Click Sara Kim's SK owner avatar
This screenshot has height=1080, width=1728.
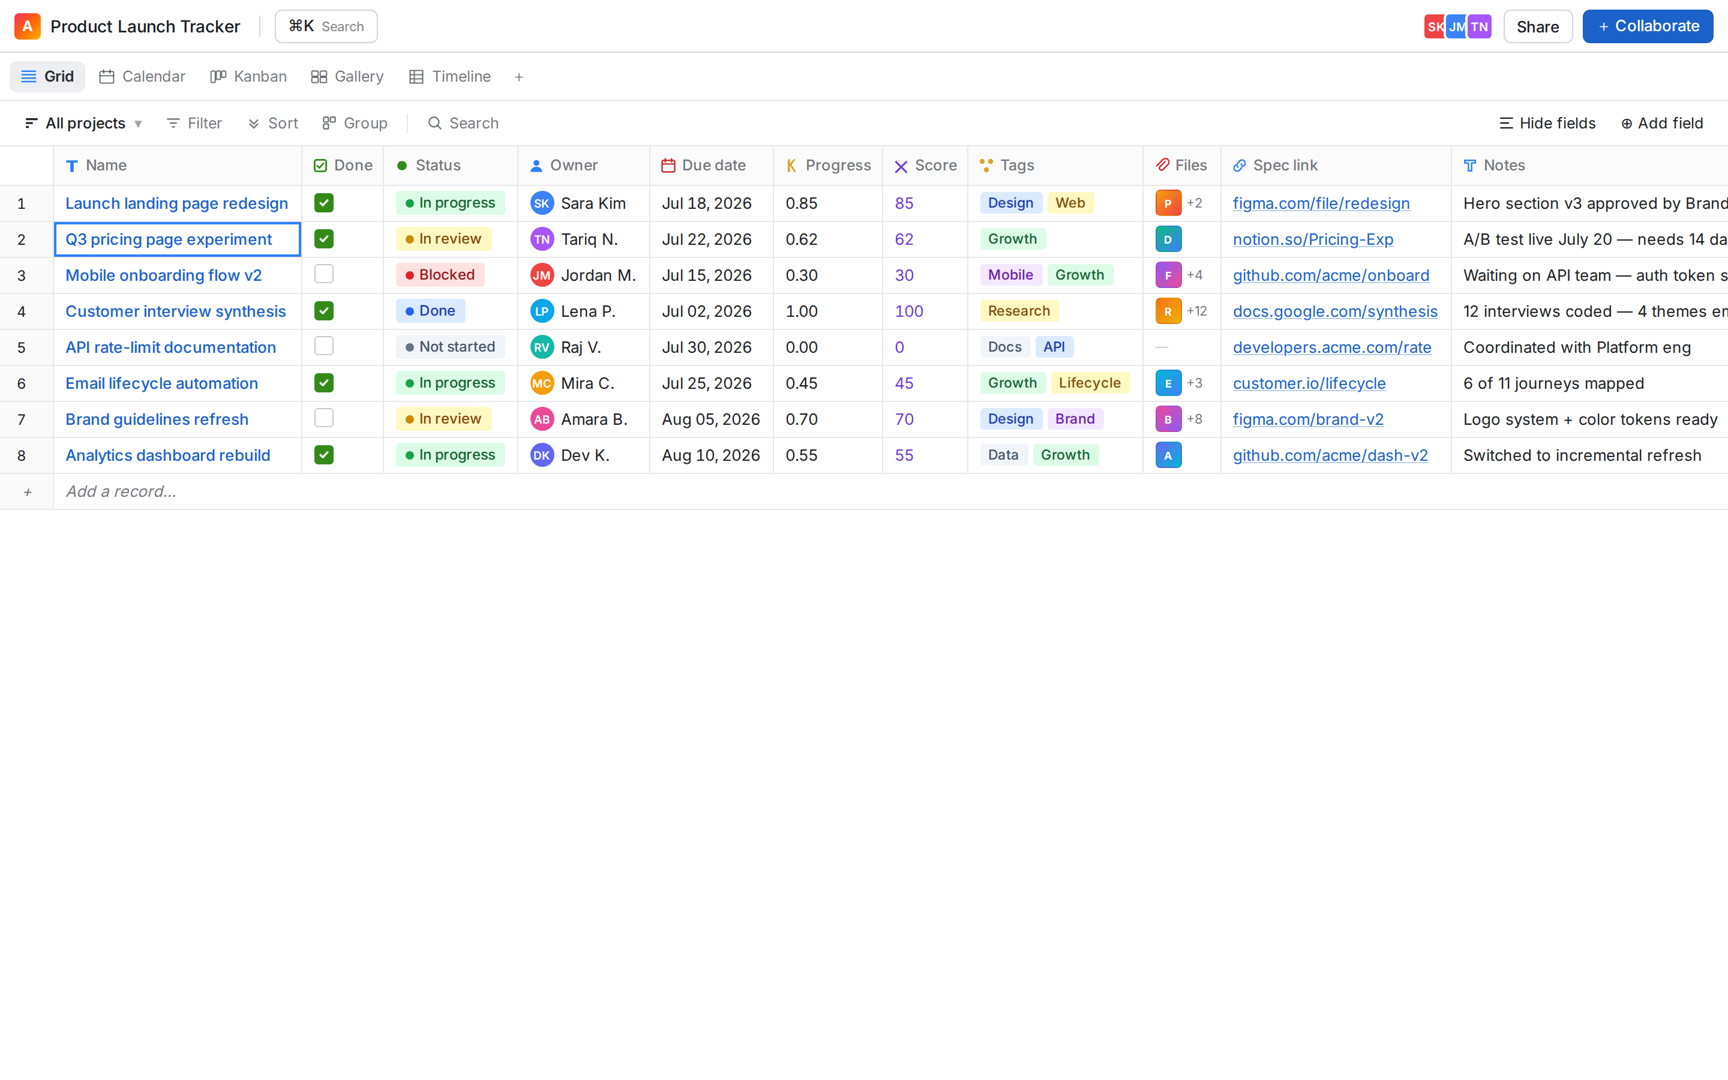pos(542,203)
